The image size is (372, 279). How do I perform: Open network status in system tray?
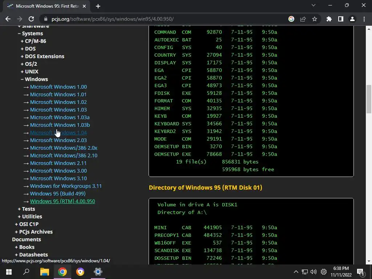click(305, 272)
